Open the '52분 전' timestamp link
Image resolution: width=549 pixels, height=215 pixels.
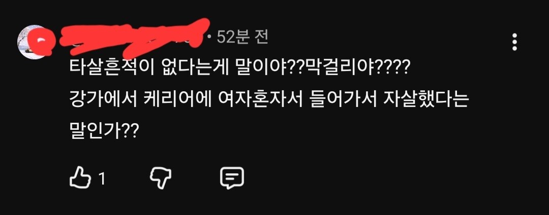point(242,37)
